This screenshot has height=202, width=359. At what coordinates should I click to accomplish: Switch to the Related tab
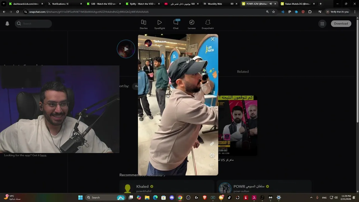tap(243, 72)
